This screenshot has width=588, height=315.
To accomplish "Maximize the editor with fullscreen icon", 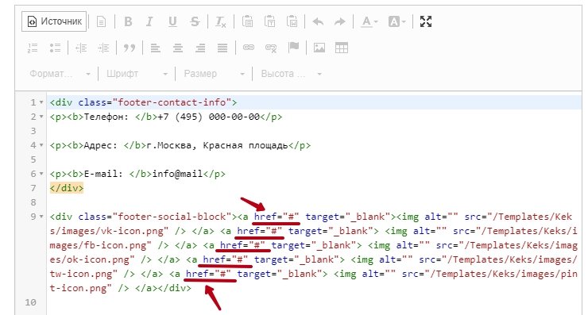I will click(x=426, y=21).
